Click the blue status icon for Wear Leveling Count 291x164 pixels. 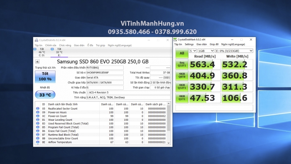click(x=38, y=120)
